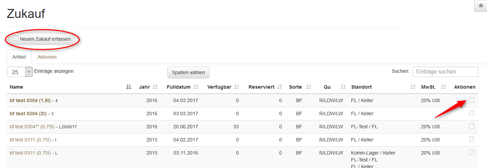Click action icon for bf test 0304** (0,75l)
Image resolution: width=487 pixels, height=168 pixels.
coord(472,126)
